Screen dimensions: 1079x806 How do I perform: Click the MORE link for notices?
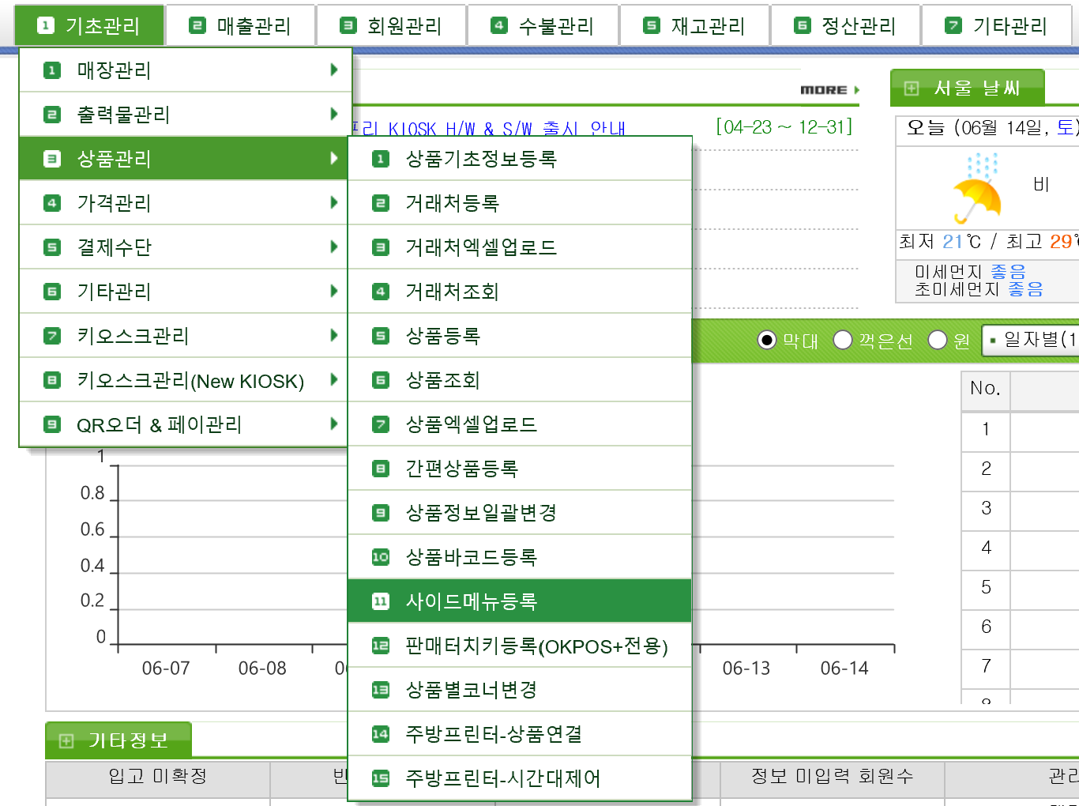(x=829, y=90)
